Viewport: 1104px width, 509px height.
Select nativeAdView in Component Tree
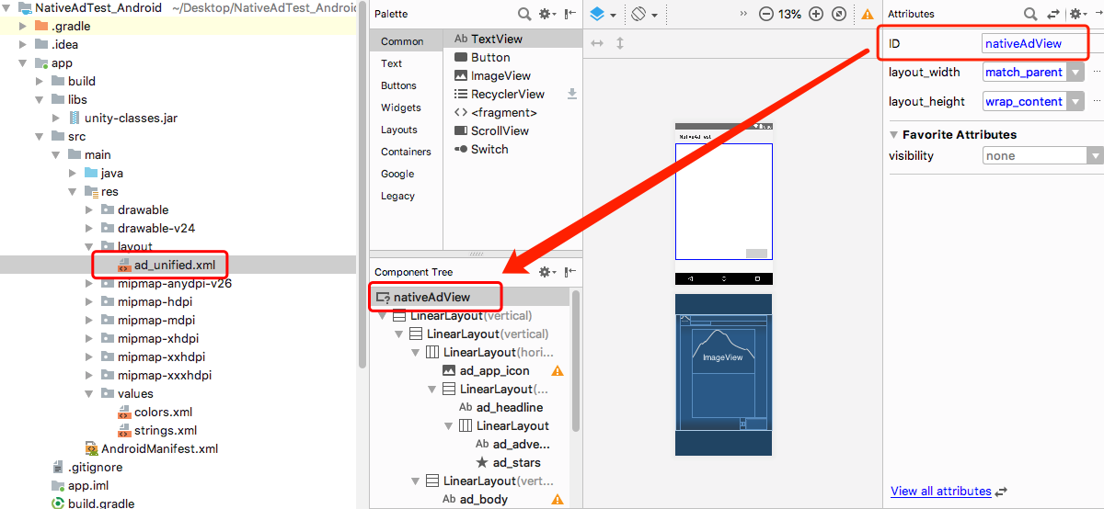pyautogui.click(x=431, y=297)
